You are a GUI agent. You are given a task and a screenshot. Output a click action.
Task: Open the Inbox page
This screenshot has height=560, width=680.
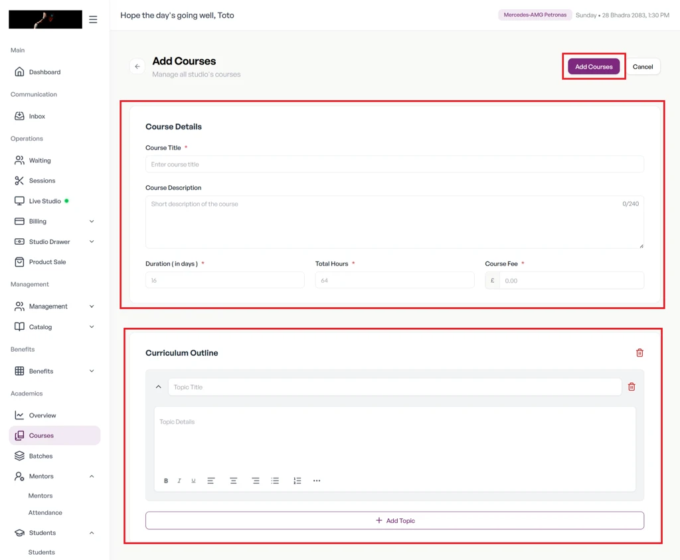[54, 116]
